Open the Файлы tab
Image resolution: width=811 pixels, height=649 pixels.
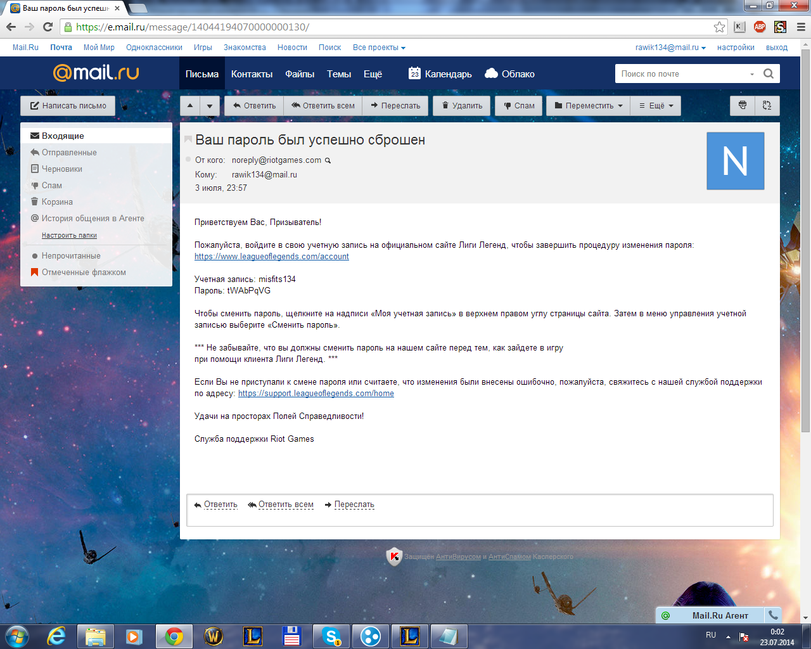[x=300, y=74]
